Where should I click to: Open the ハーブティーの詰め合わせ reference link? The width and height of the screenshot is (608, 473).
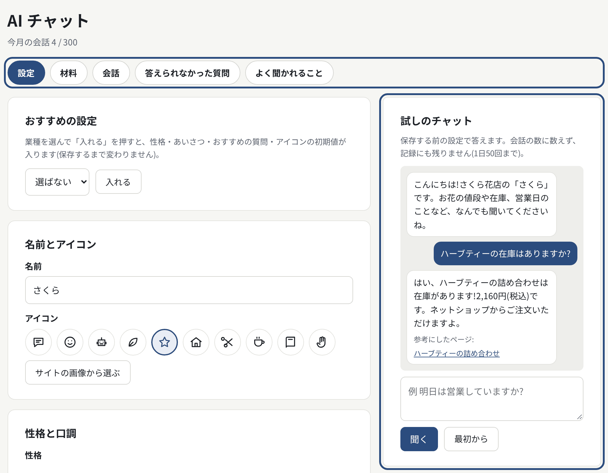[457, 353]
